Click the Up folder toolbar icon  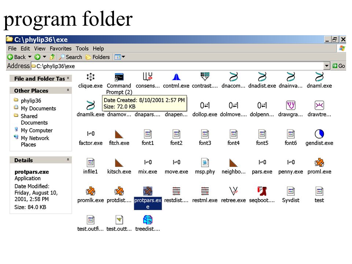click(x=52, y=57)
